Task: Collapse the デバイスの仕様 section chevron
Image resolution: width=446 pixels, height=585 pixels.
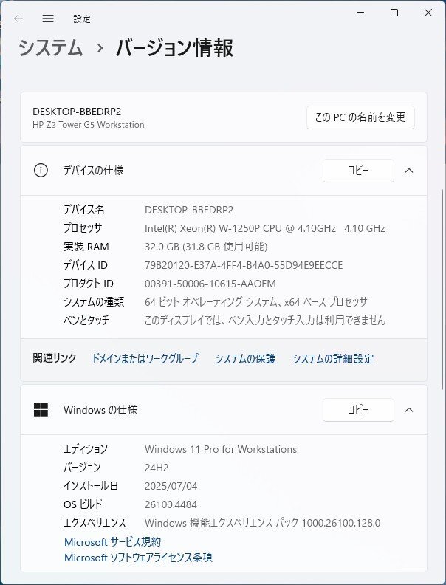Action: click(x=409, y=171)
